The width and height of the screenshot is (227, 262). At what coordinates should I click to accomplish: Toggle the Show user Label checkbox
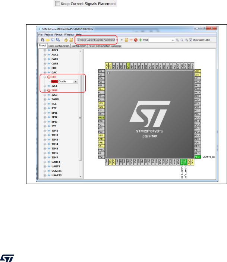(190, 40)
